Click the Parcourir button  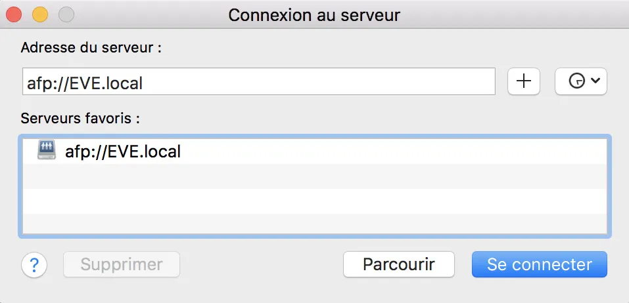399,264
